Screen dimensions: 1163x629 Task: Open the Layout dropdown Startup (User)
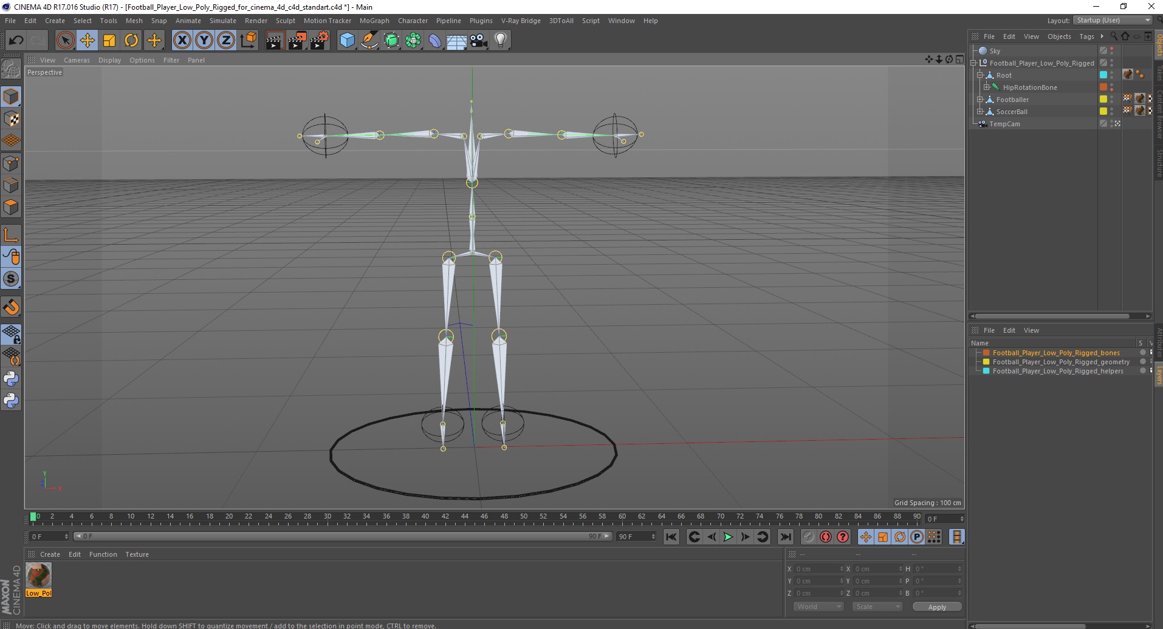(1113, 20)
